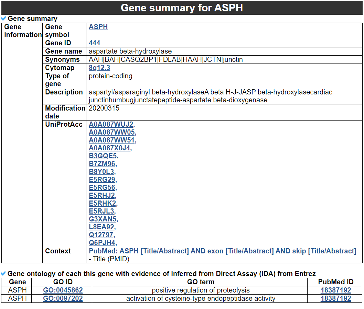The image size is (364, 309).
Task: Open Gene ID 444 link
Action: point(94,43)
